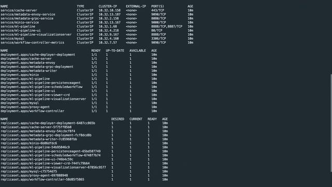Viewport: 332px width, 187px height.
Task: Select deployment.apps/mysql
Action: (20, 103)
